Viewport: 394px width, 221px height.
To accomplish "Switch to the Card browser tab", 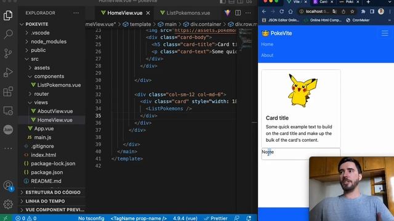I will click(x=323, y=2).
